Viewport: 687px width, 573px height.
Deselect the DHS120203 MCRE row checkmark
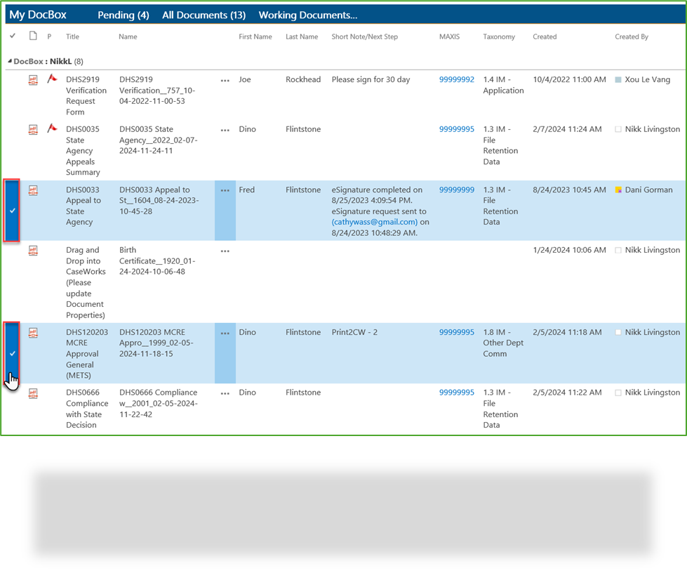(12, 354)
